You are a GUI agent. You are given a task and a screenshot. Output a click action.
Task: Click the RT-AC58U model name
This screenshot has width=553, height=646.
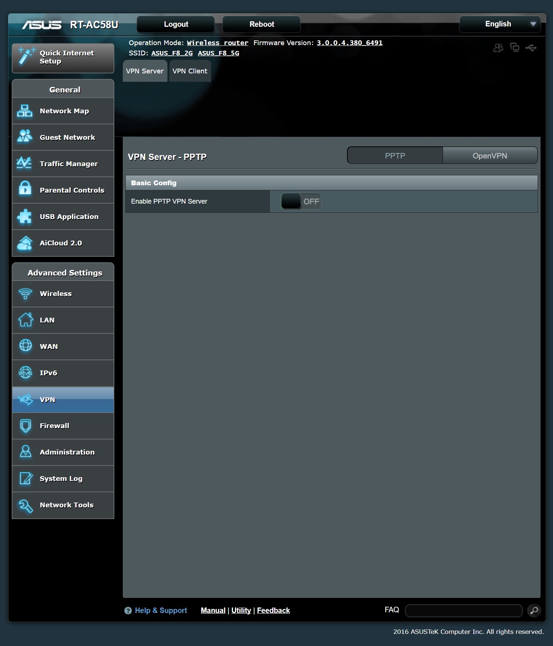tap(94, 25)
